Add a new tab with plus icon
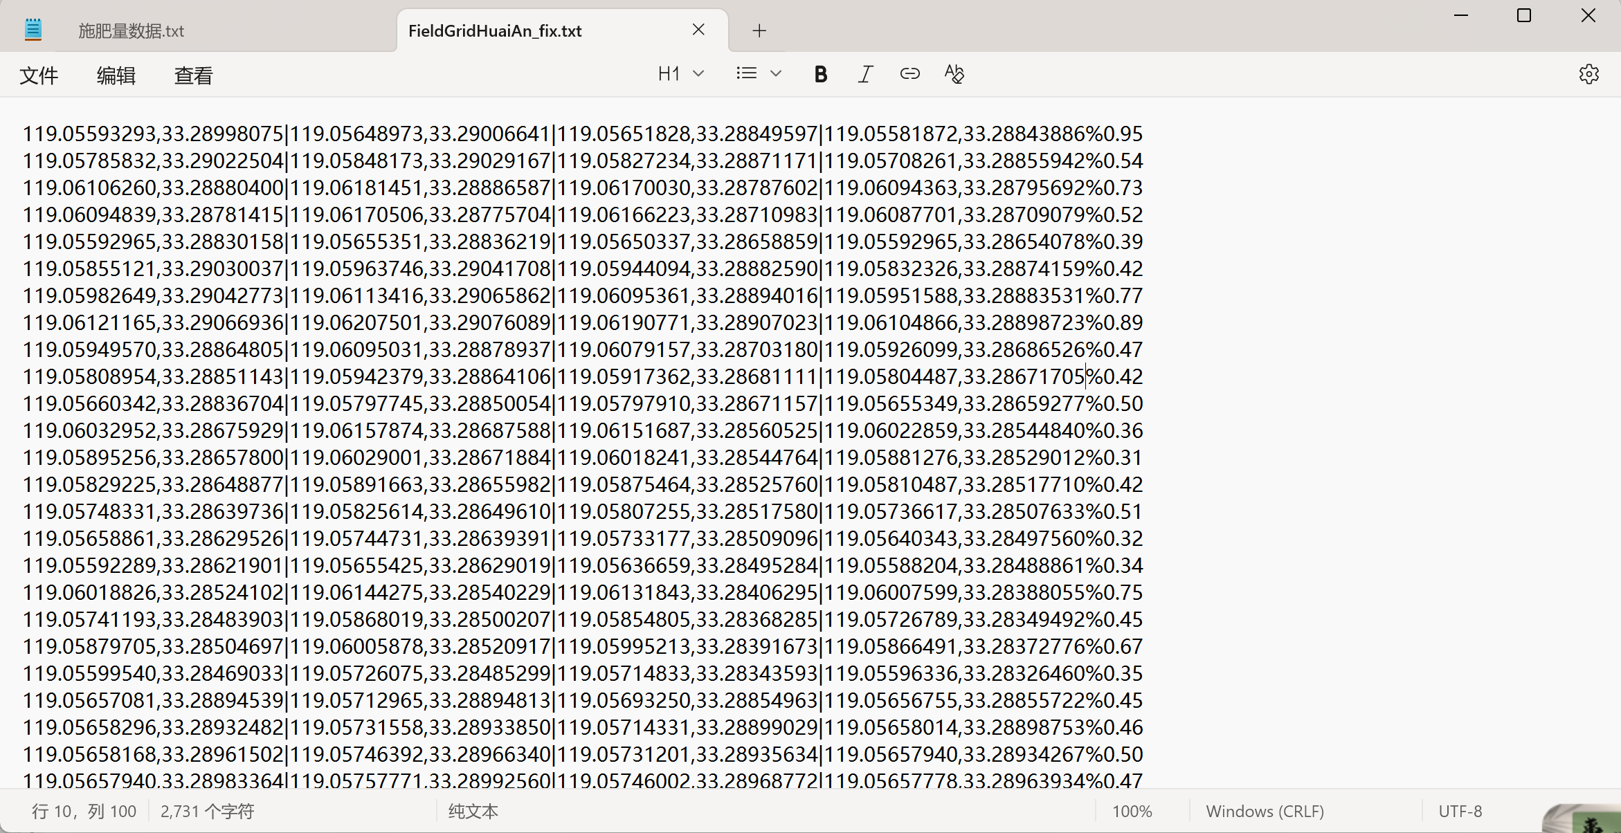This screenshot has width=1621, height=833. point(759,30)
